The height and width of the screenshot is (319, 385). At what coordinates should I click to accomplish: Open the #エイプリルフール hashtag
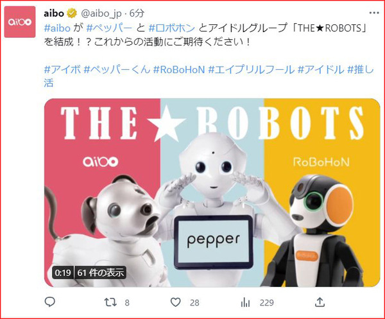251,69
